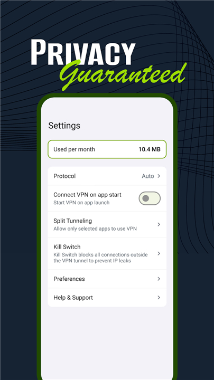214x380 pixels.
Task: Click the Connect VPN on app start label
Action: pyautogui.click(x=87, y=195)
